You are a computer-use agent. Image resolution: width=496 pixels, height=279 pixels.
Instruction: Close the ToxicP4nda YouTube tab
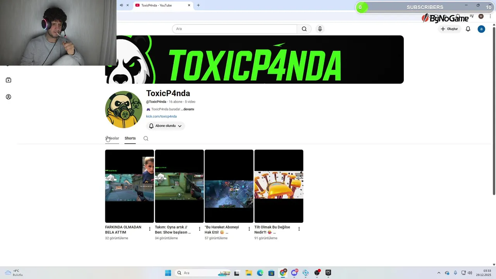coord(189,5)
